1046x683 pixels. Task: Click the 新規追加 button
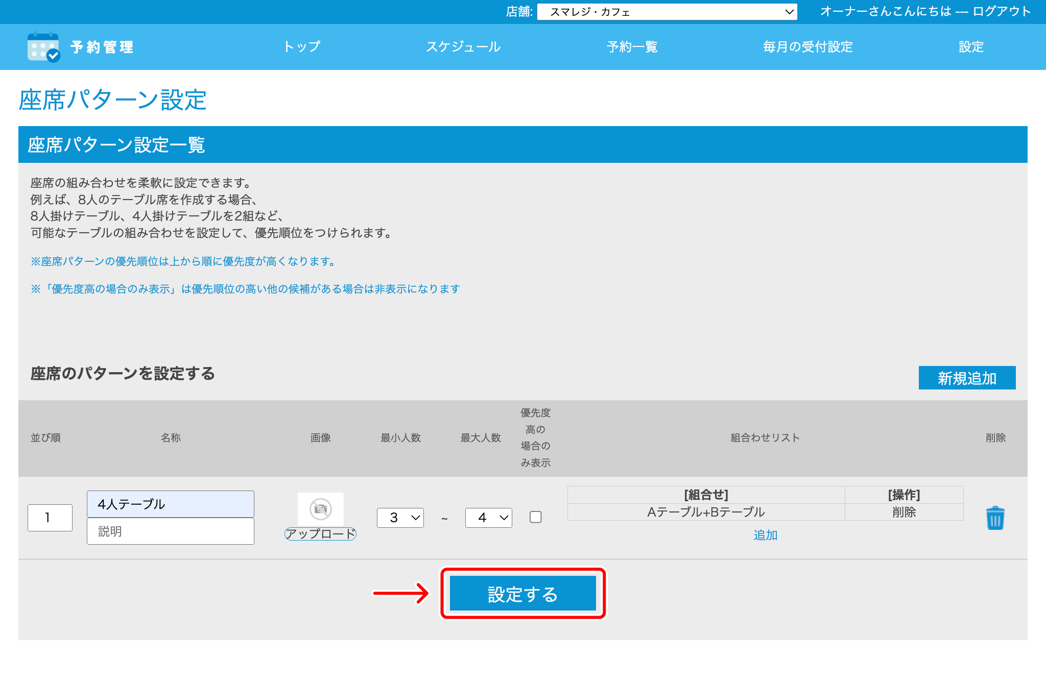coord(967,378)
